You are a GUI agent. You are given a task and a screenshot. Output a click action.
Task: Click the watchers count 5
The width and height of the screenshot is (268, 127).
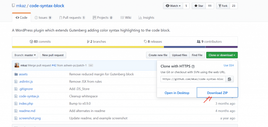(x=186, y=6)
